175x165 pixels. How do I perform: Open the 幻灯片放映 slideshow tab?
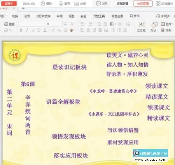point(43,16)
